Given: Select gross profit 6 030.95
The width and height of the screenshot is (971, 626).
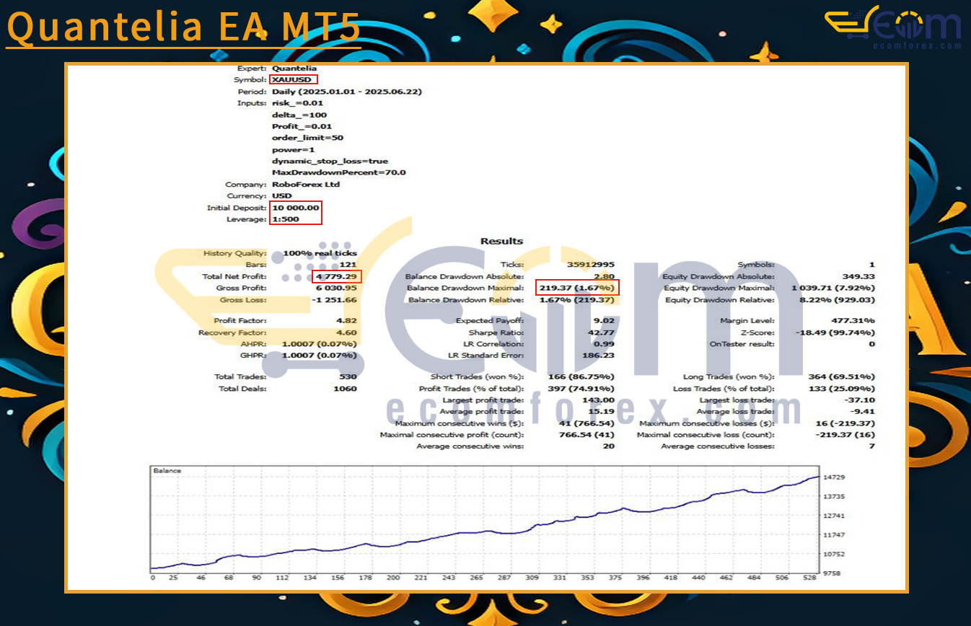Looking at the screenshot, I should click(336, 288).
